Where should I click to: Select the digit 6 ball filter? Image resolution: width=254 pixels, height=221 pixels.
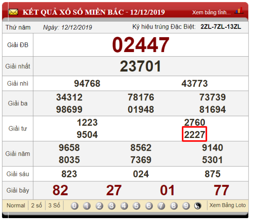tap(149, 206)
